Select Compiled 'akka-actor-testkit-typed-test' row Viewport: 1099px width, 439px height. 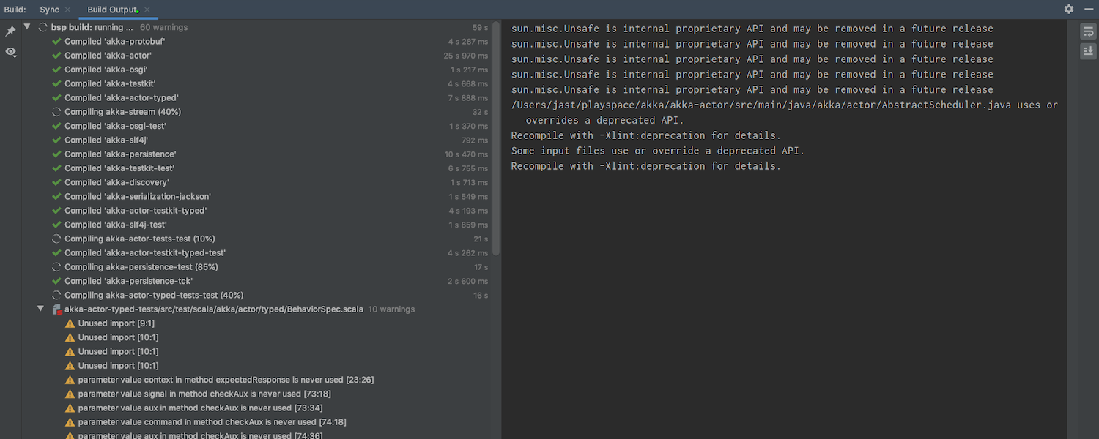tap(256, 252)
